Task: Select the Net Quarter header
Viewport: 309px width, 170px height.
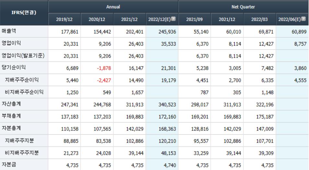Action: point(243,7)
